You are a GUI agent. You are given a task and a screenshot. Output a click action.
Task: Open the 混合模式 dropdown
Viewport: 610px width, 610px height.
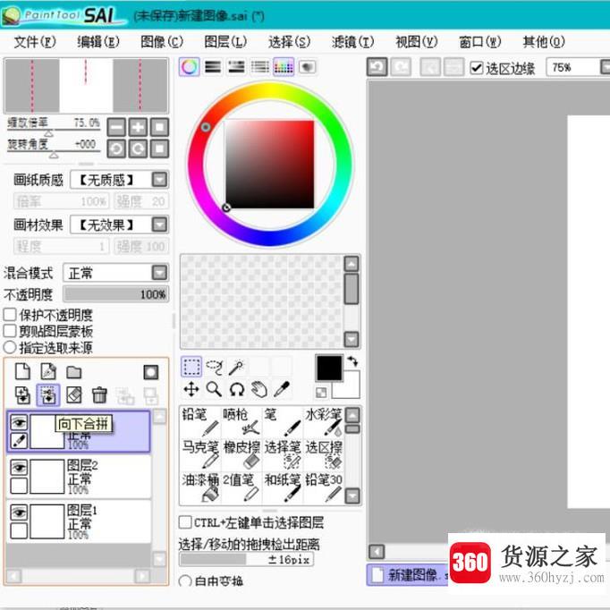159,272
